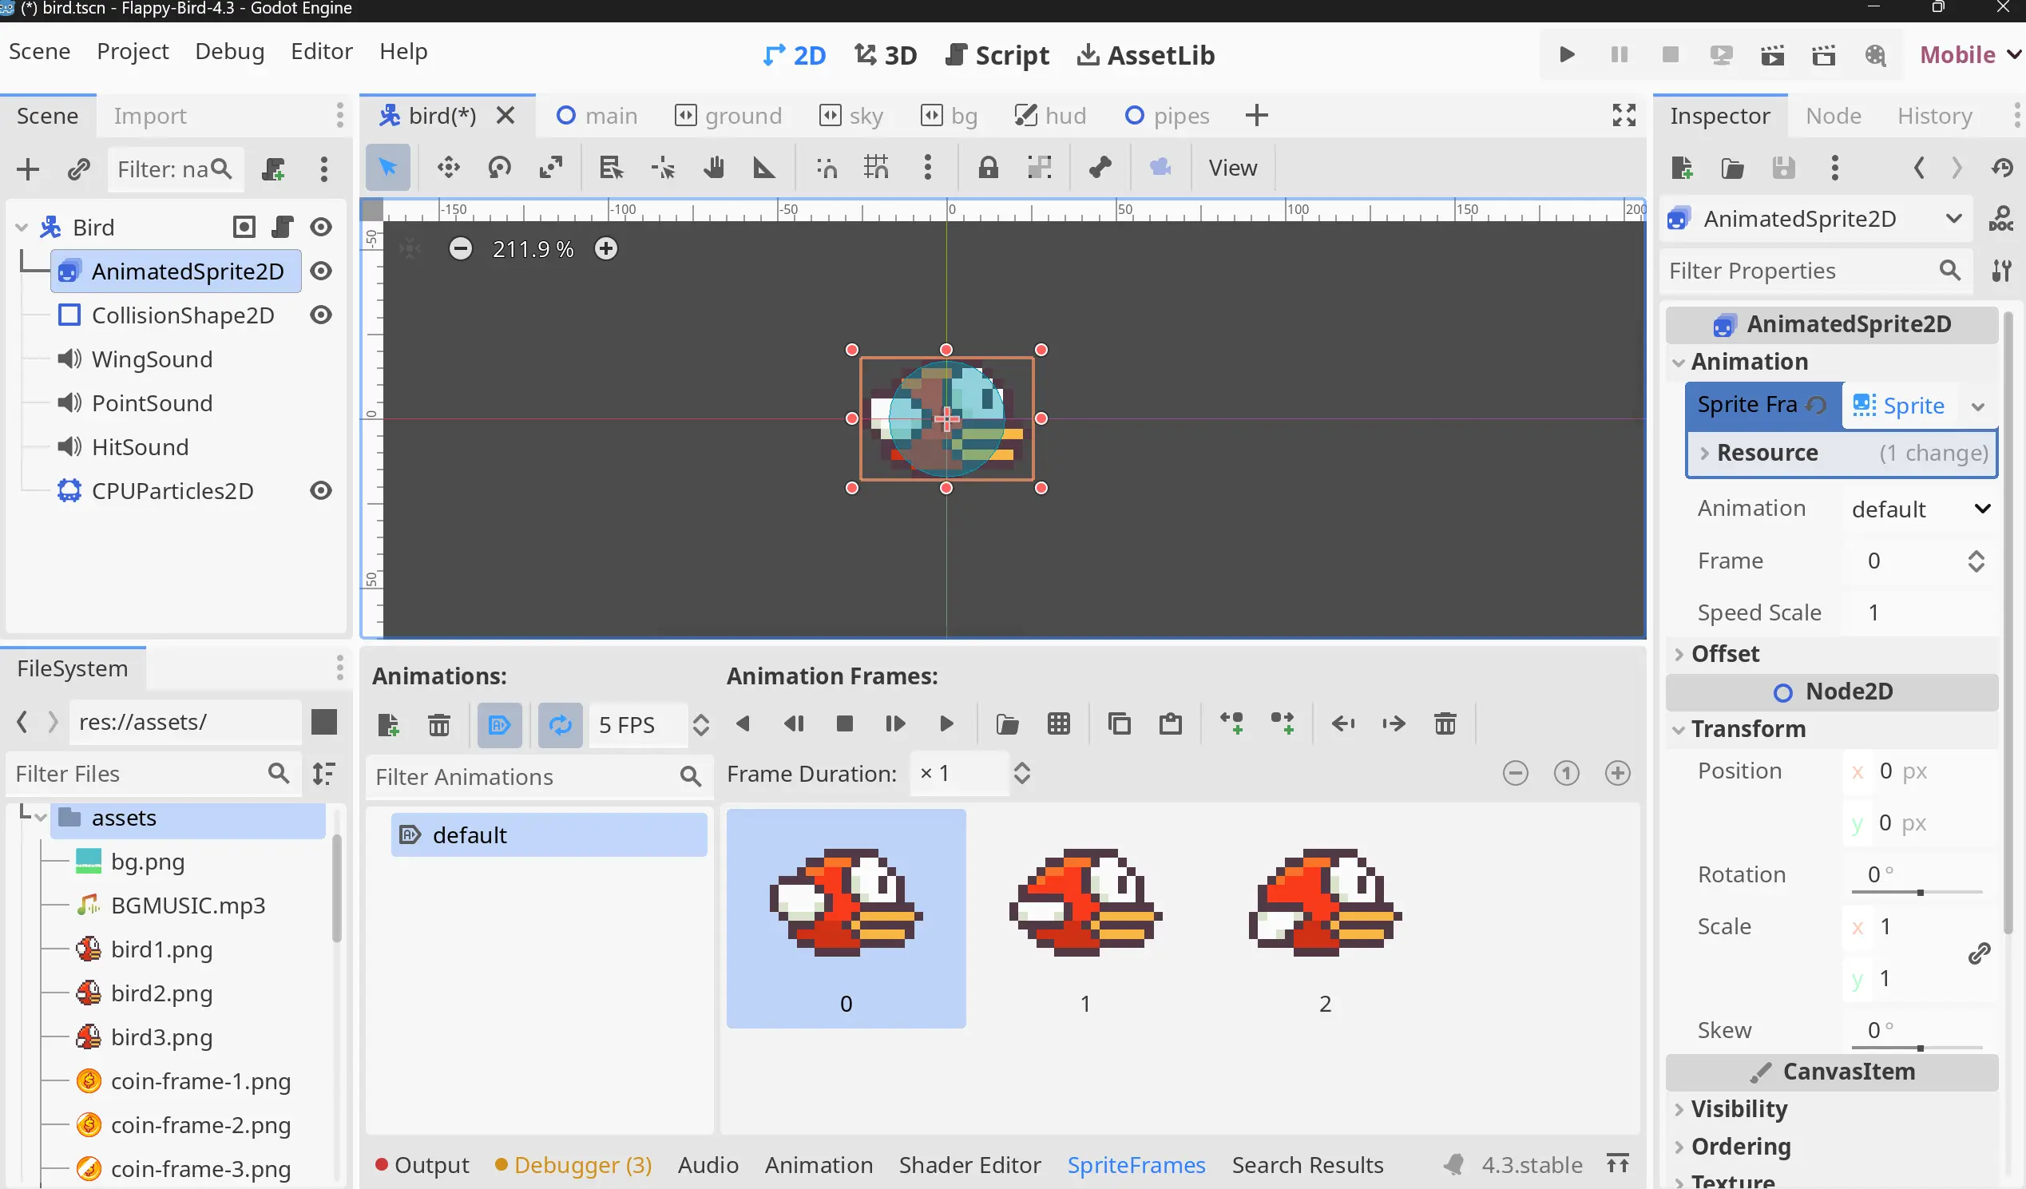Open the Debug menu
This screenshot has height=1189, width=2026.
pyautogui.click(x=230, y=51)
